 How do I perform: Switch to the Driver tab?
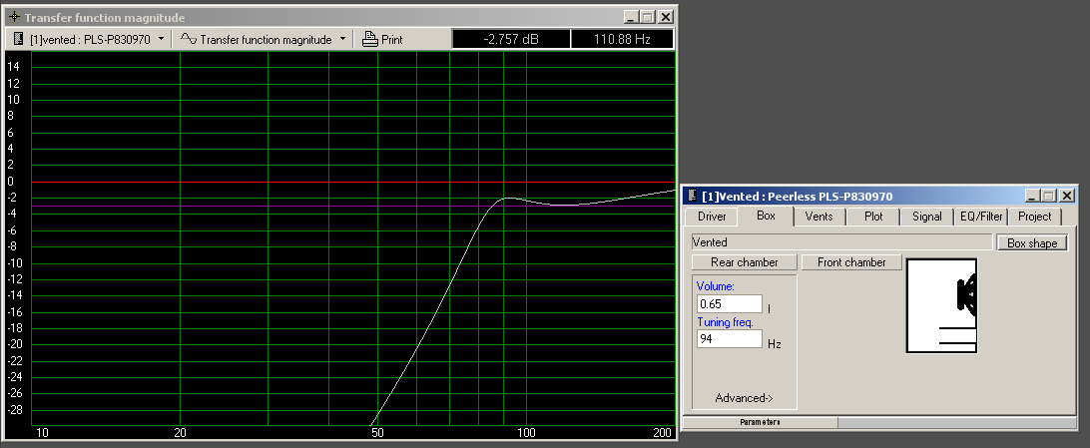pyautogui.click(x=712, y=217)
